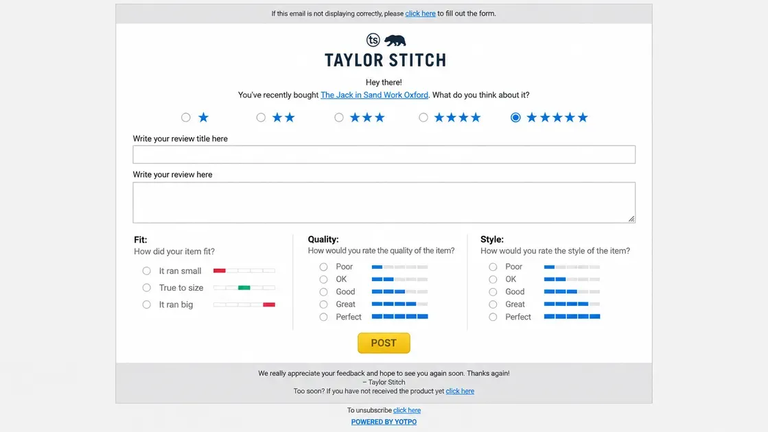Click the 'Fit:' section heading
768x432 pixels.
[x=141, y=240]
